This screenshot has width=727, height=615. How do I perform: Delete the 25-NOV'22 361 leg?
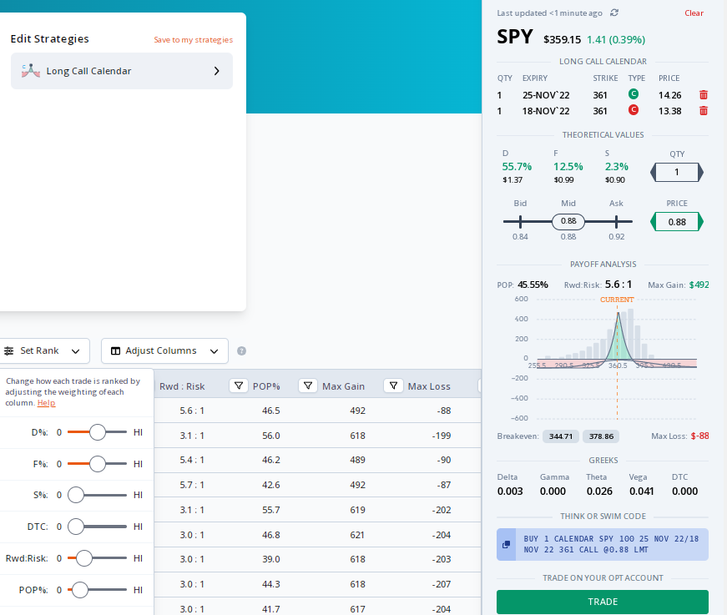[704, 94]
